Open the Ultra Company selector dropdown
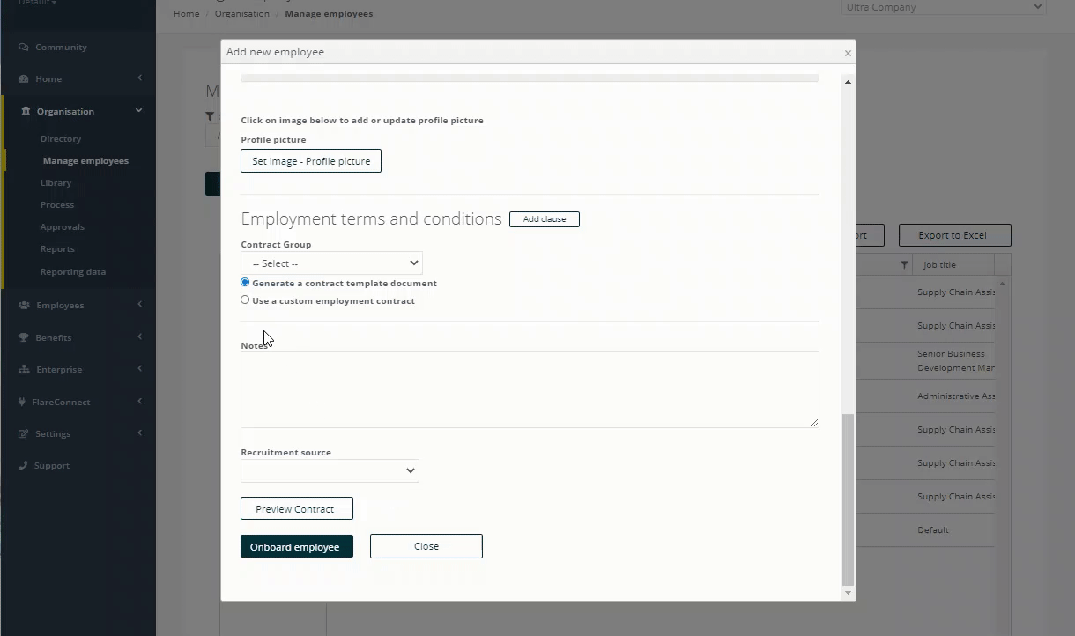This screenshot has width=1075, height=636. tap(944, 7)
